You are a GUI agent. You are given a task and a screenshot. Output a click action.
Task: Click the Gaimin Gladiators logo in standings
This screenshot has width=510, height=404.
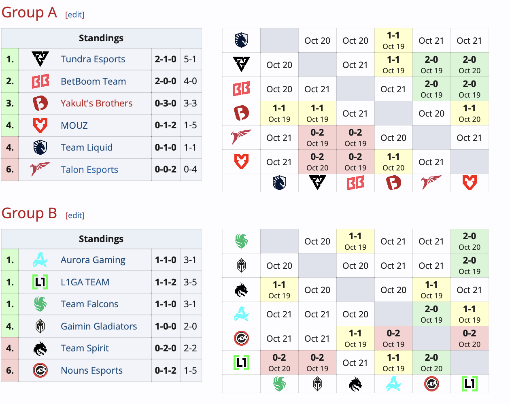40,326
